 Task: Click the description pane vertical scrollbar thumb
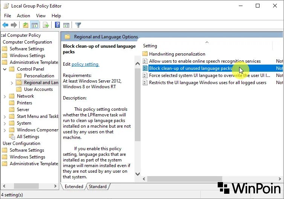[x=137, y=104]
